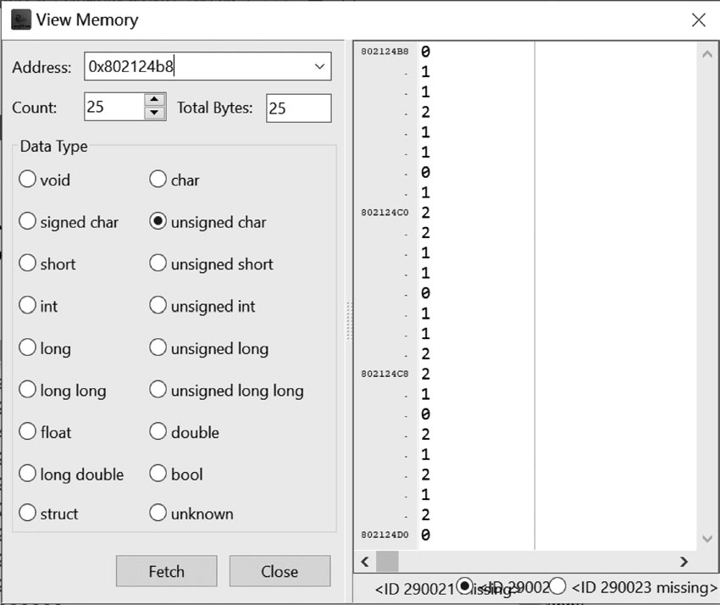Click the View Memory title bar icon
The image size is (720, 605).
click(x=20, y=19)
